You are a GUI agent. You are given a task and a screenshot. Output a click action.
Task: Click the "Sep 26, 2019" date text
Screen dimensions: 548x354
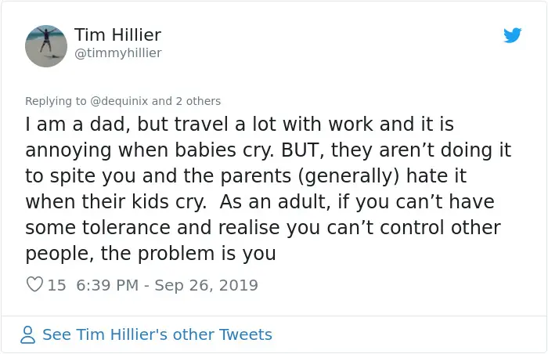point(206,285)
